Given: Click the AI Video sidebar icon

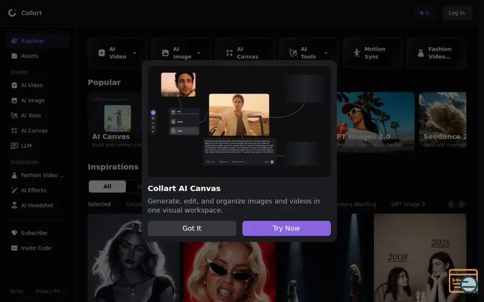Looking at the screenshot, I should click(x=14, y=85).
